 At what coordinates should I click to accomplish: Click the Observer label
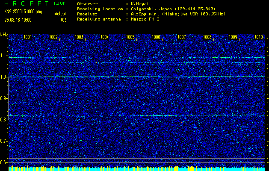(87, 4)
